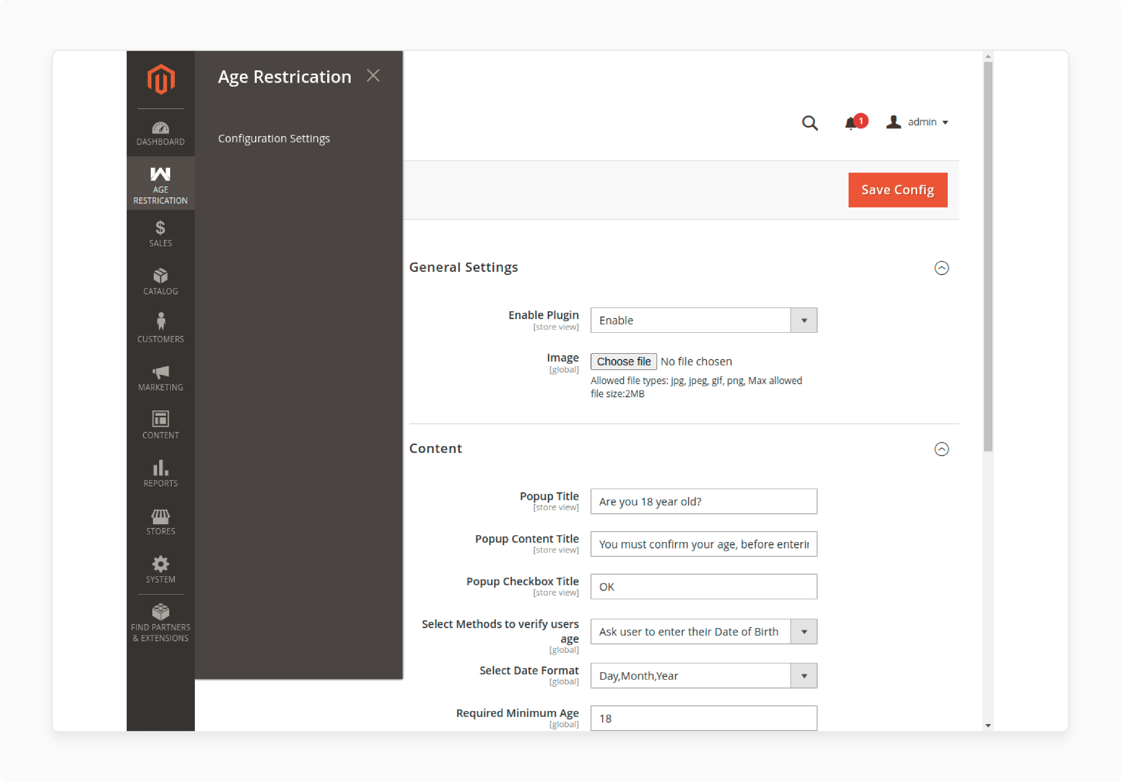
Task: Click the Age Restrication panel title
Action: [x=285, y=77]
